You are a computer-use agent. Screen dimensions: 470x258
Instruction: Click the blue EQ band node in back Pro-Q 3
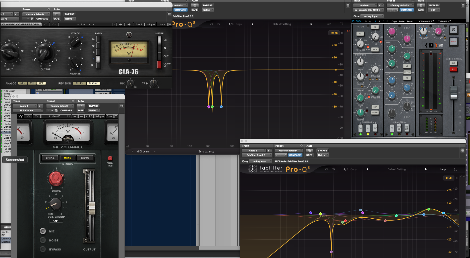221,107
